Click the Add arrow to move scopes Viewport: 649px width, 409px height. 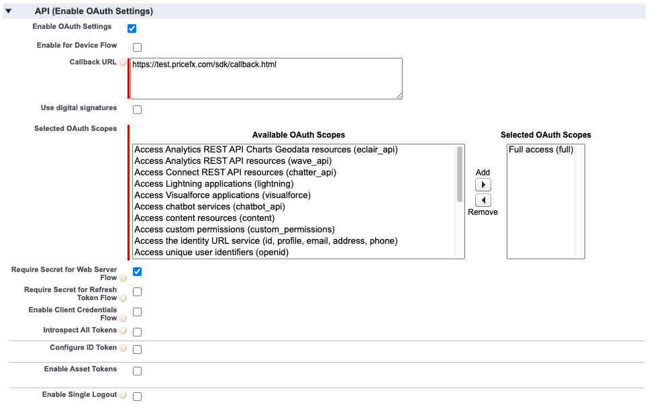tap(483, 184)
